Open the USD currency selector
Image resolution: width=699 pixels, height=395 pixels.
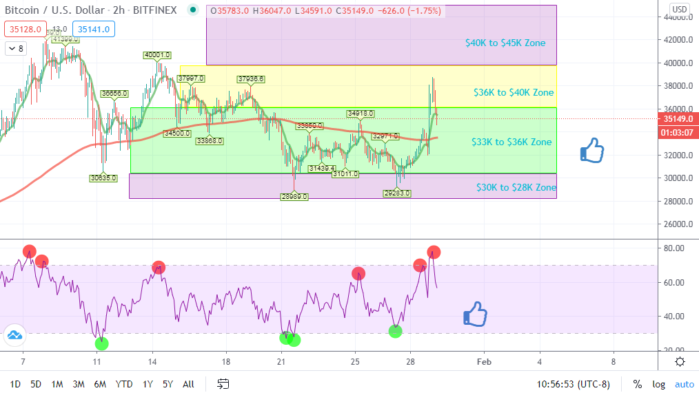[680, 9]
